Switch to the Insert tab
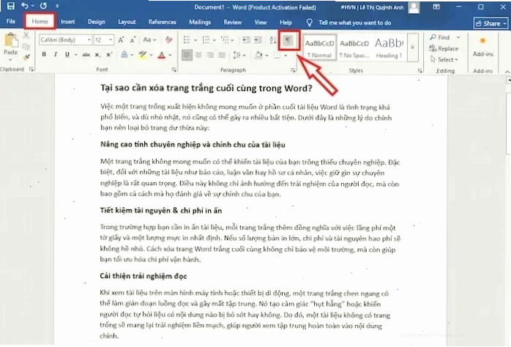 67,22
